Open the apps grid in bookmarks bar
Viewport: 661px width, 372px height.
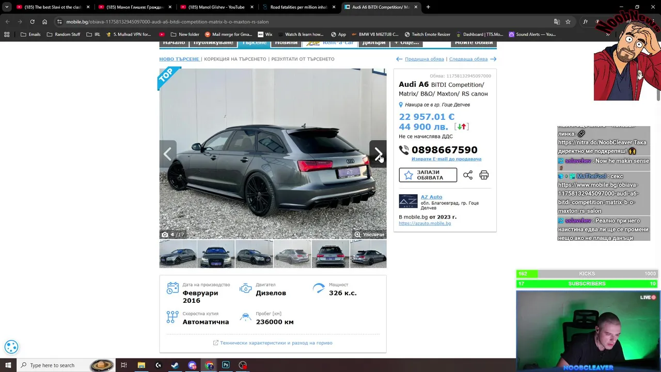coord(7,34)
